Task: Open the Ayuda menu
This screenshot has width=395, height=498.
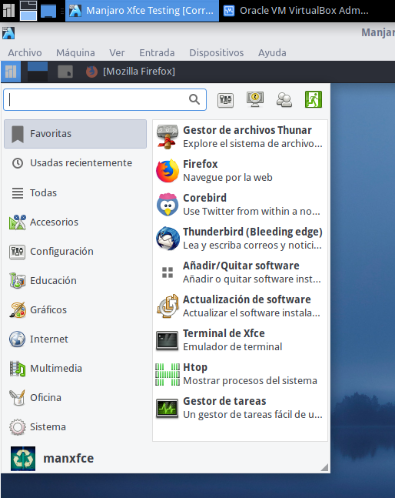Action: coord(272,52)
